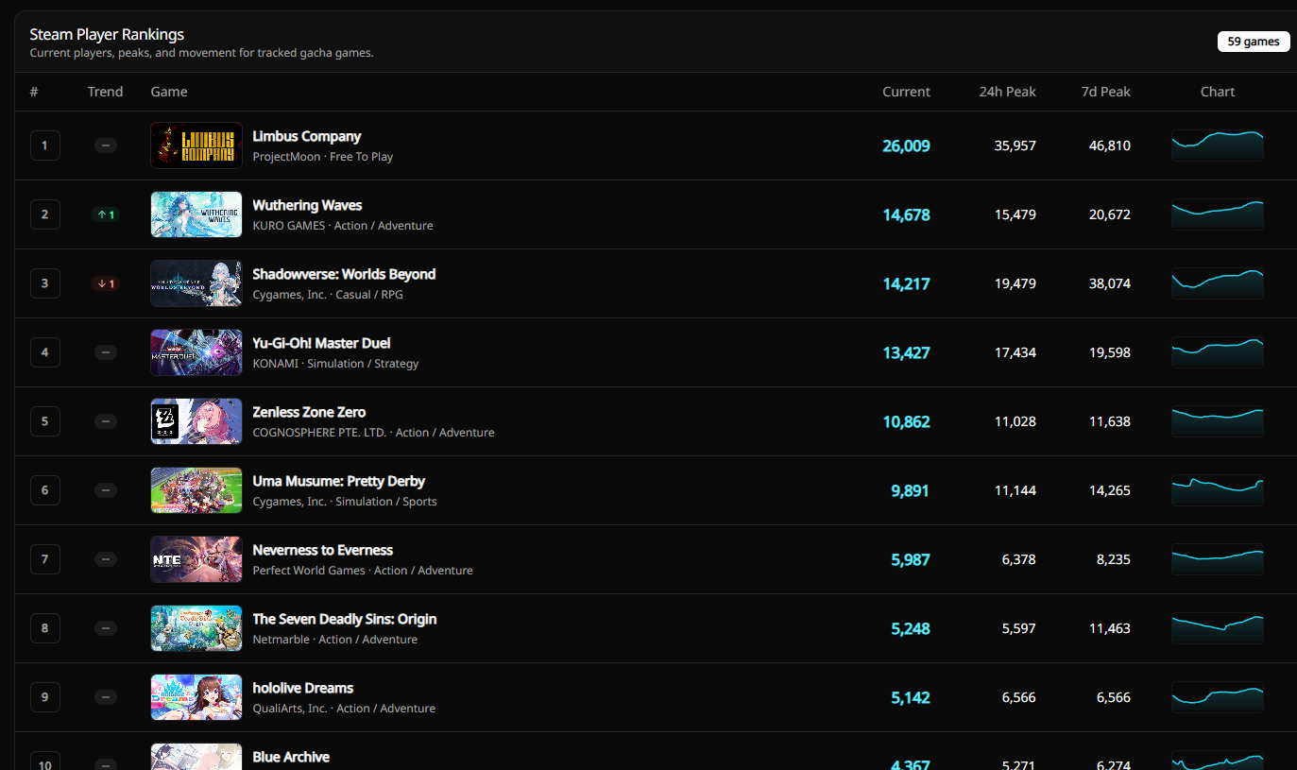Click the down-one trend indicator for Shadowverse
The height and width of the screenshot is (770, 1297).
105,283
